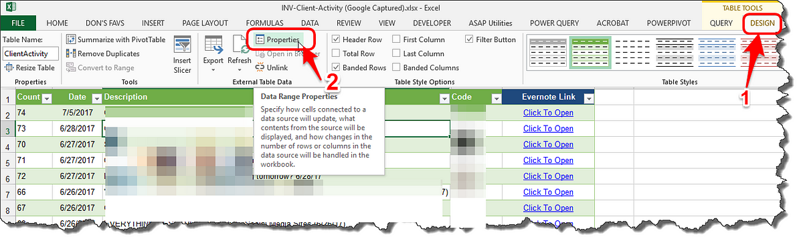Viewport: 803px width, 245px height.
Task: Click Remove Duplicates
Action: pos(102,53)
